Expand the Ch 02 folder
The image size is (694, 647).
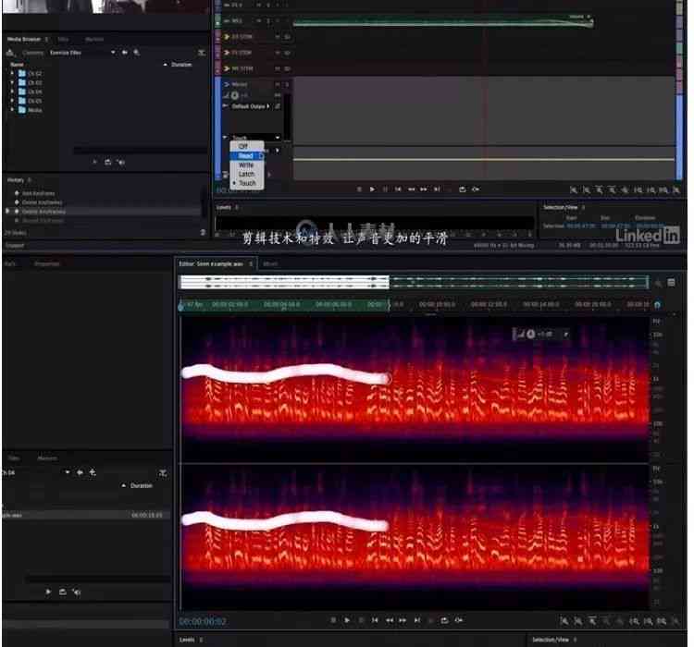click(x=12, y=73)
